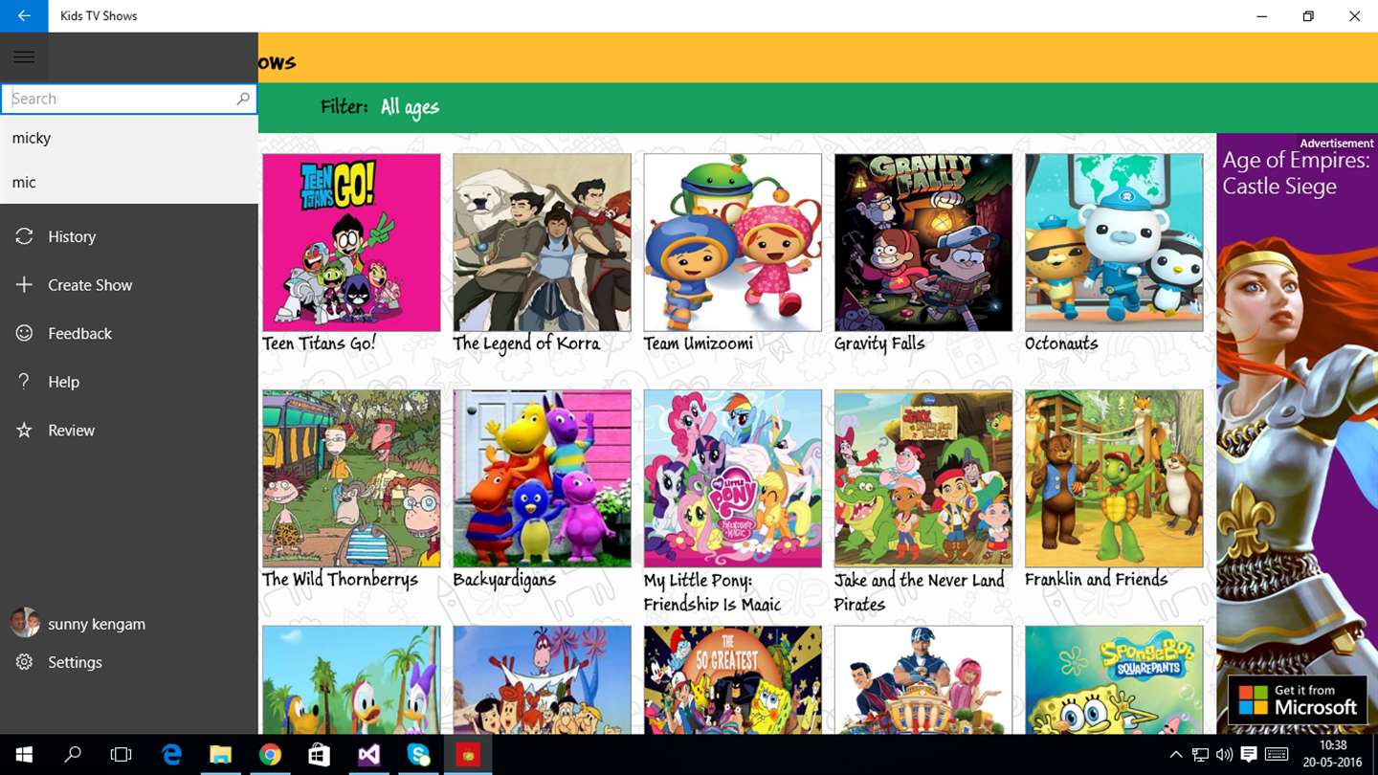Open Action Center notifications icon

[x=1249, y=755]
